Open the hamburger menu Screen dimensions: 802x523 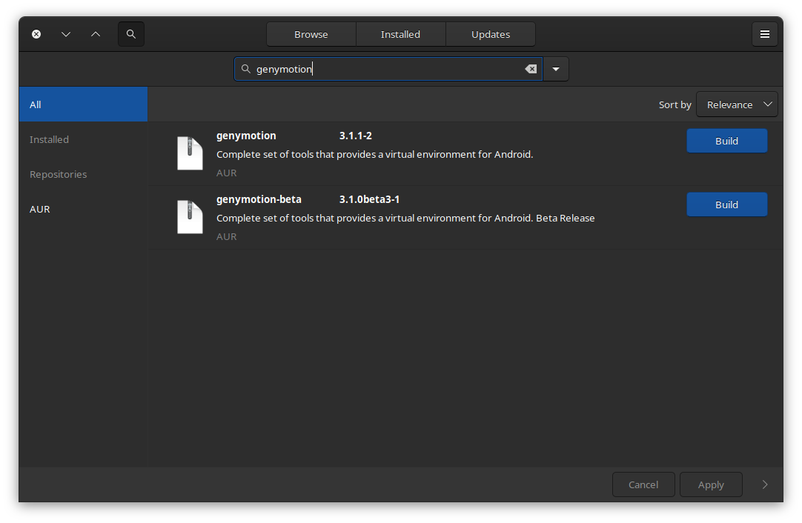765,34
